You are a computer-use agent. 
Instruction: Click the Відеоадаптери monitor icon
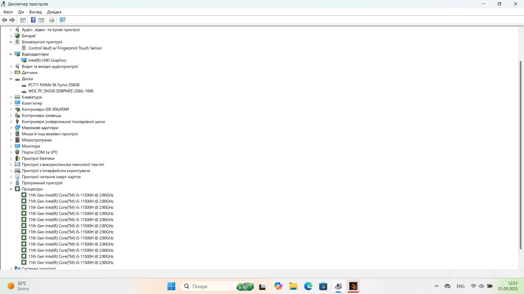pyautogui.click(x=17, y=54)
